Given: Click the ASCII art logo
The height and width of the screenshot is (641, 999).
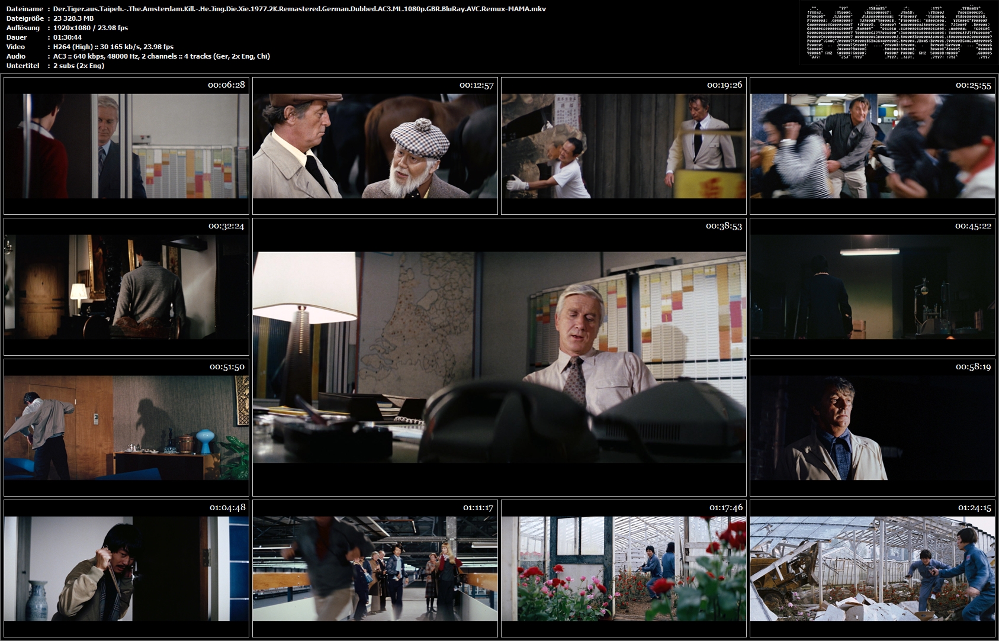Looking at the screenshot, I should (x=899, y=33).
